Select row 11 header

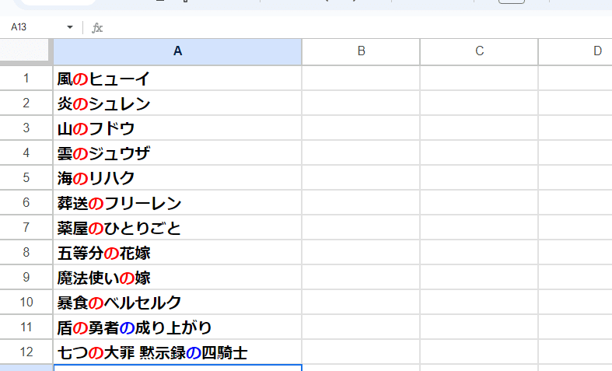[26, 327]
